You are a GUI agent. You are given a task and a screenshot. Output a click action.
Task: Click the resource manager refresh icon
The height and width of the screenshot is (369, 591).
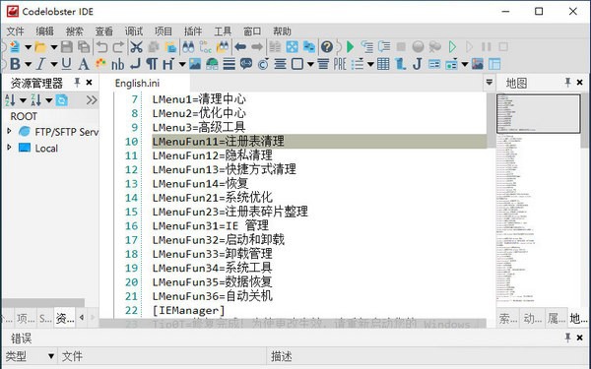[61, 100]
